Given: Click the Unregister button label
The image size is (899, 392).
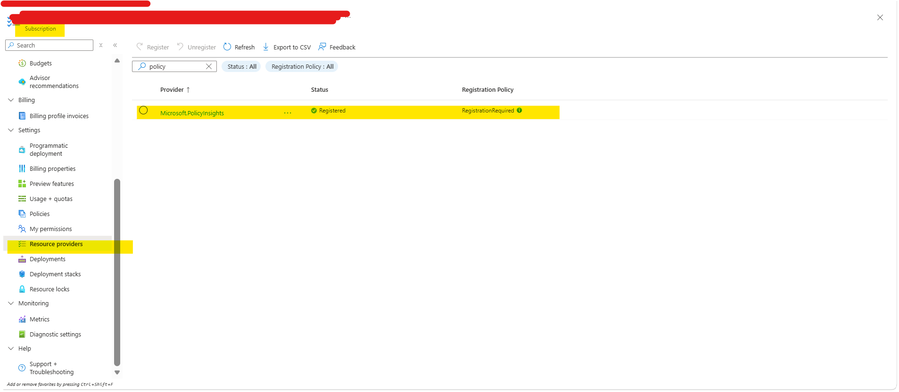Looking at the screenshot, I should 202,47.
